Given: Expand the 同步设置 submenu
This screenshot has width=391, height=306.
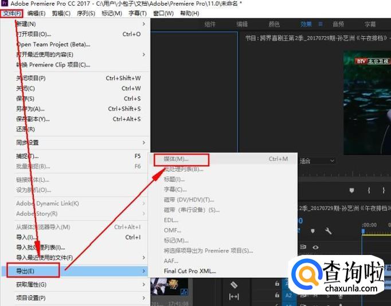Looking at the screenshot, I should (x=144, y=143).
